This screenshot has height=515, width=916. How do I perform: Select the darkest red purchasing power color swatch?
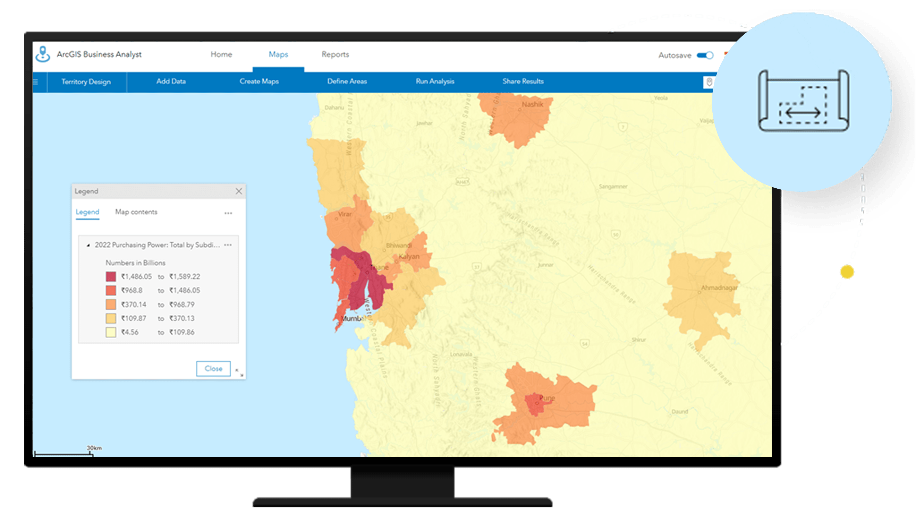109,277
